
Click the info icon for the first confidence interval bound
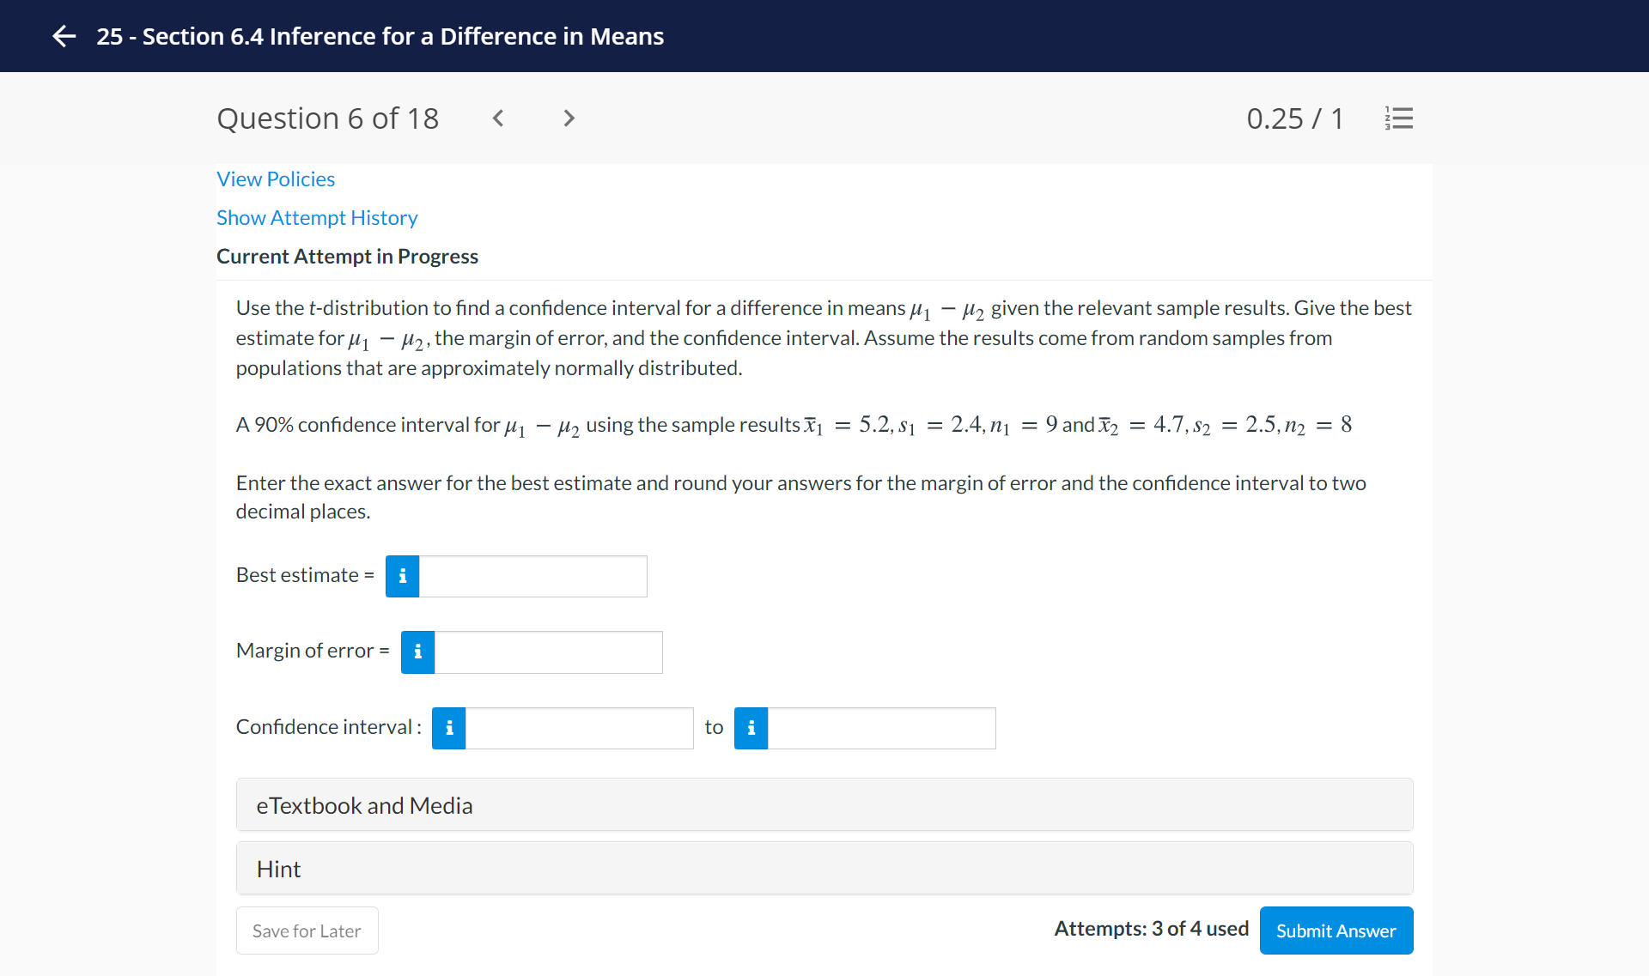(447, 728)
